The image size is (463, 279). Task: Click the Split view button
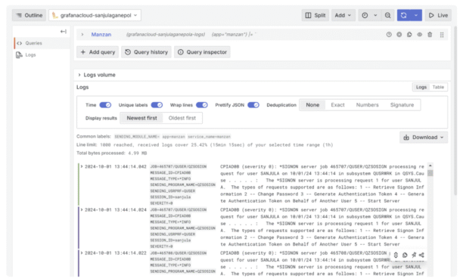click(315, 15)
